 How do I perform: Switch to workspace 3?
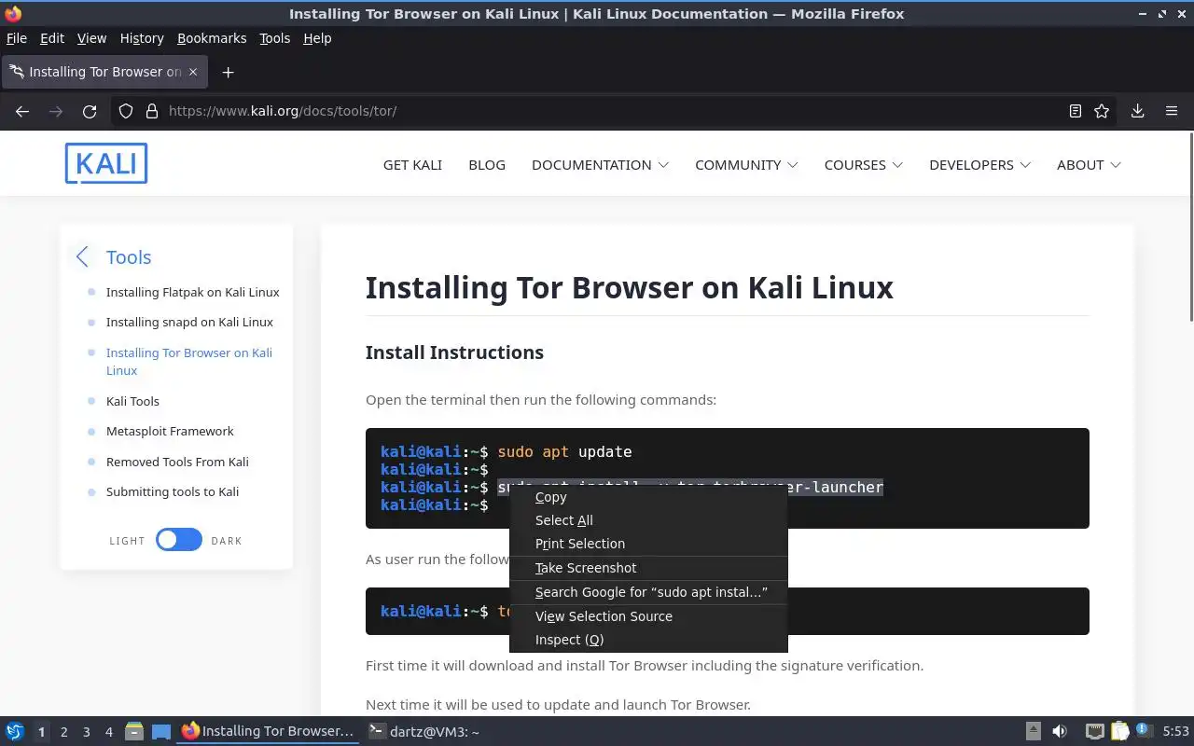pos(86,732)
